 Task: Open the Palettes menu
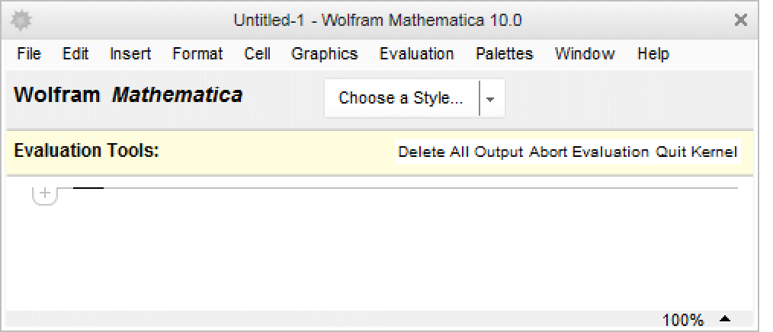504,54
